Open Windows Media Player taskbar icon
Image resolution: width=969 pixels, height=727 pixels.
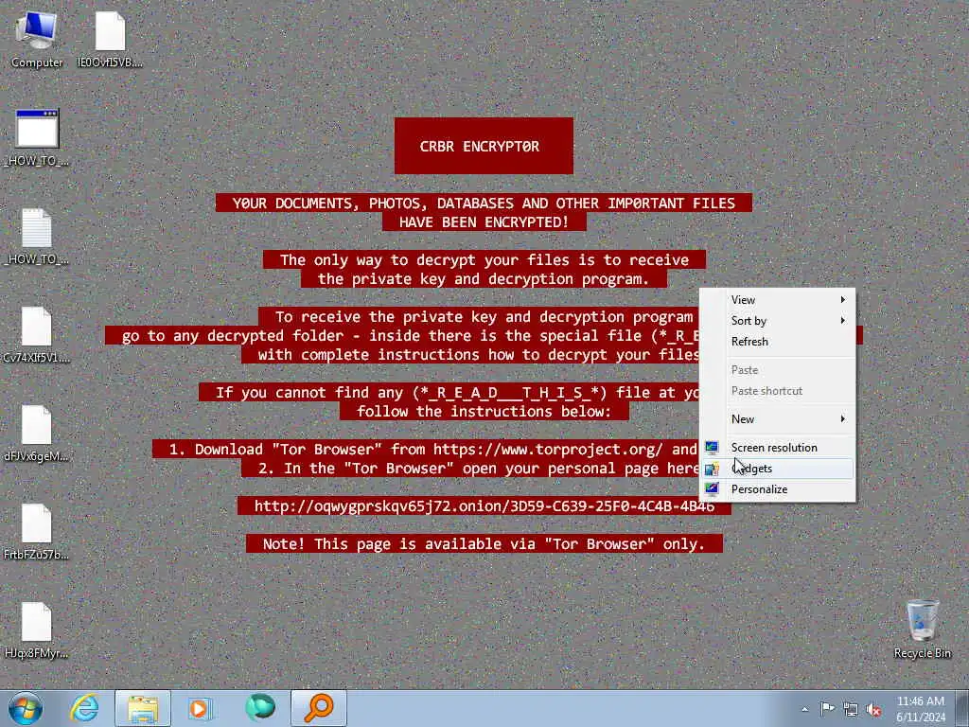pyautogui.click(x=201, y=708)
